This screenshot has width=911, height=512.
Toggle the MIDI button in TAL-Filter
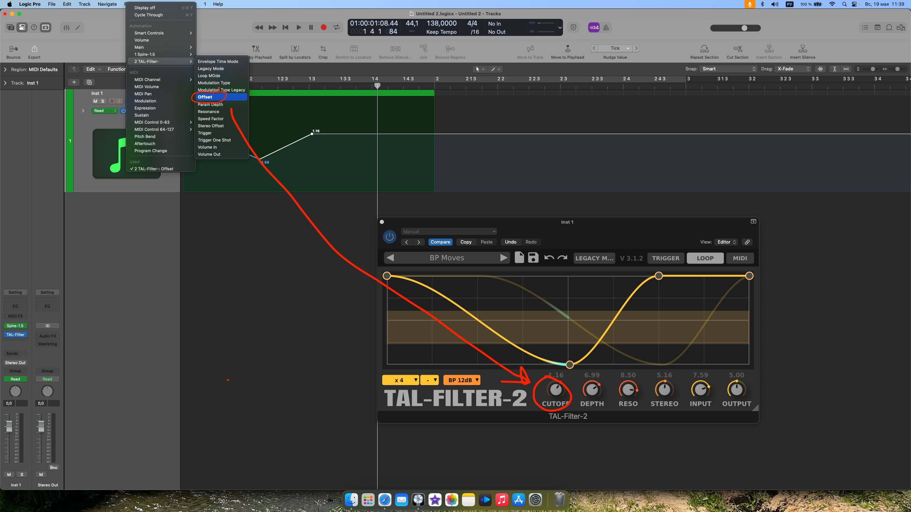coord(740,258)
